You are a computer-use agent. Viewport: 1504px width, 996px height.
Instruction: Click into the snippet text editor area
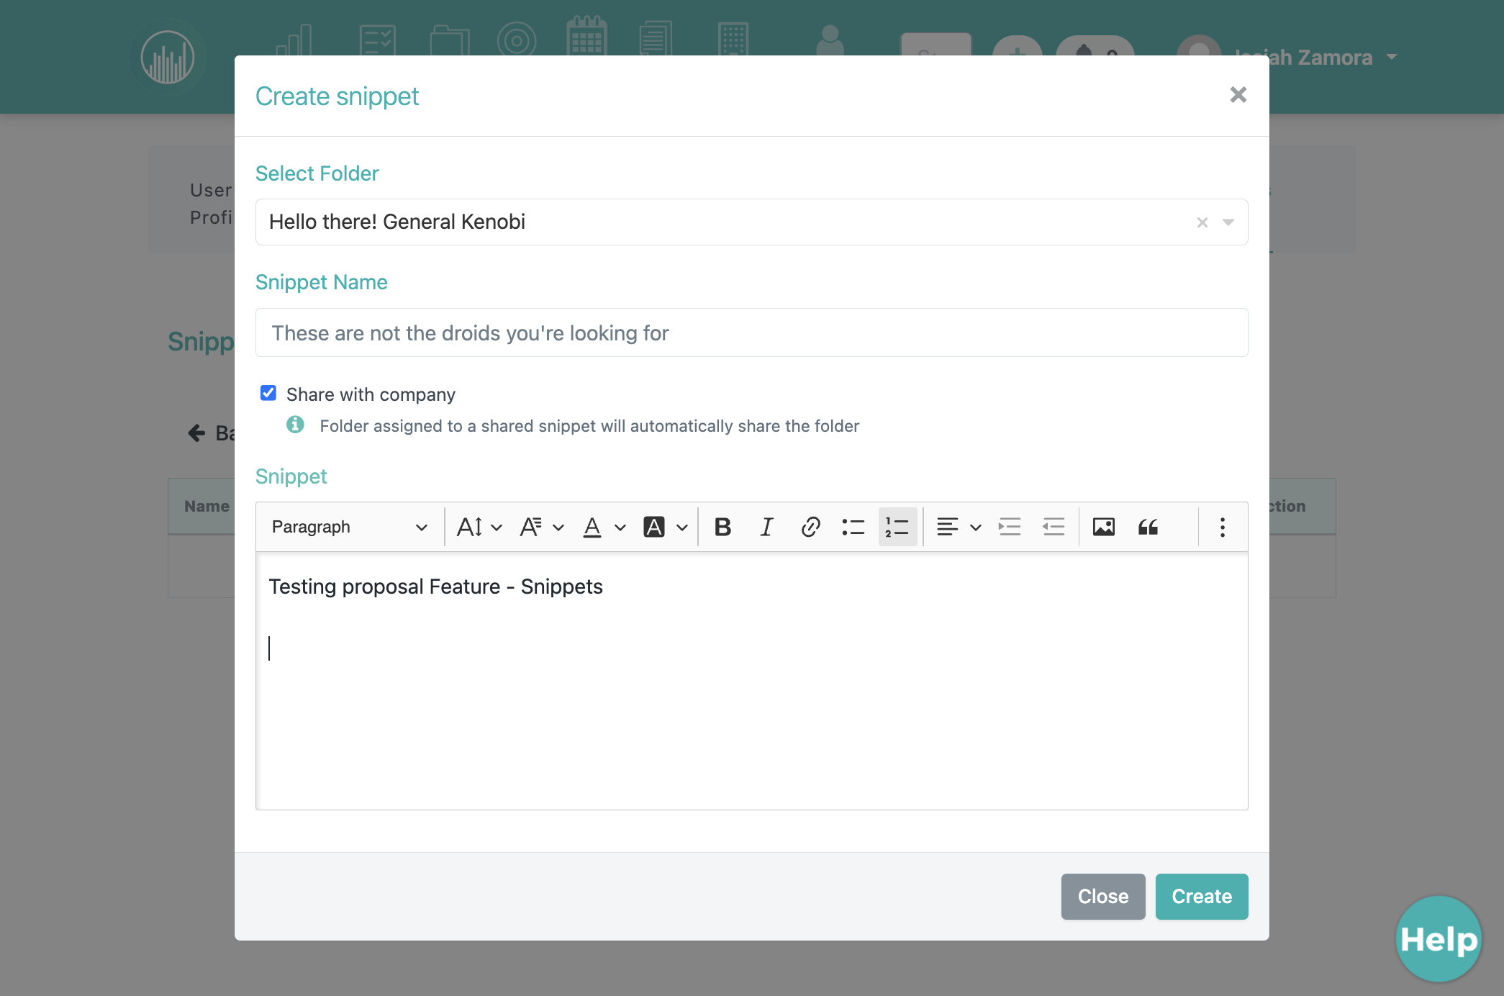751,681
